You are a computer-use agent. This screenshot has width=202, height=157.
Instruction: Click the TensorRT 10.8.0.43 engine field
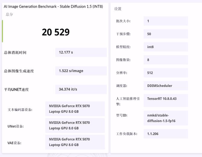pyautogui.click(x=166, y=99)
